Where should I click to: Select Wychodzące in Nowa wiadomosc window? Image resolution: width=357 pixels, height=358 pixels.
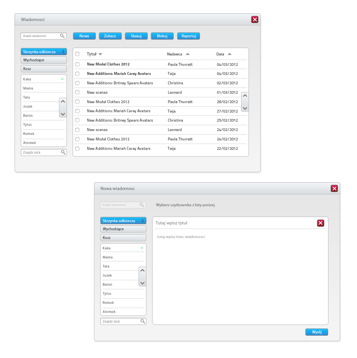[x=123, y=229]
